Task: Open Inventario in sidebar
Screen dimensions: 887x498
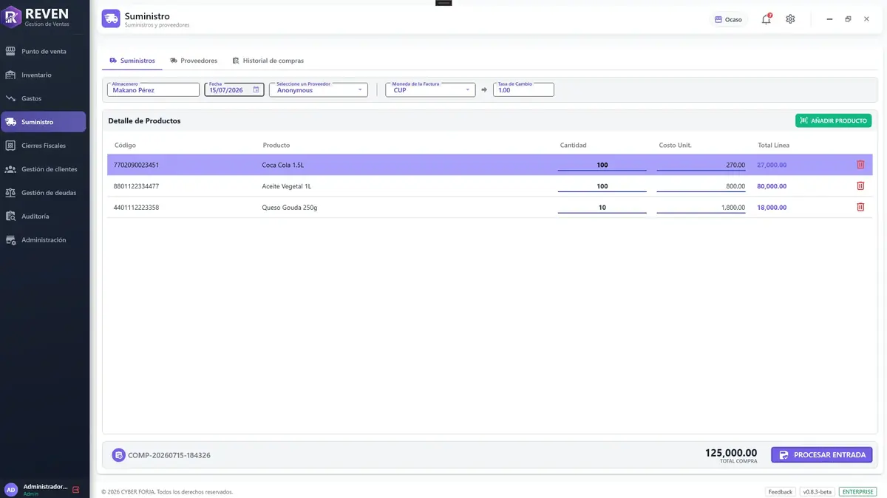Action: tap(44, 75)
